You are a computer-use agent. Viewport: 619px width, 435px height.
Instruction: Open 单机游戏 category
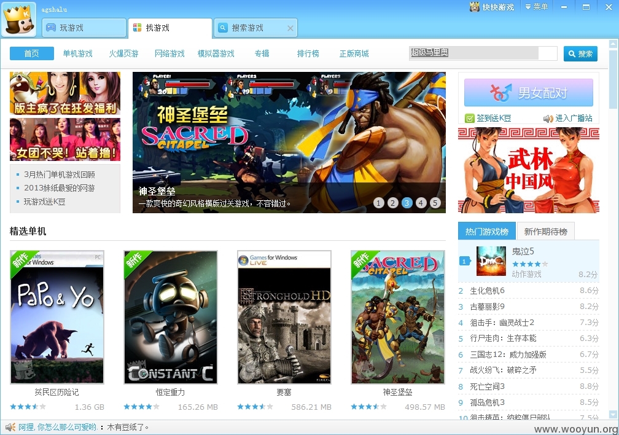pos(78,53)
